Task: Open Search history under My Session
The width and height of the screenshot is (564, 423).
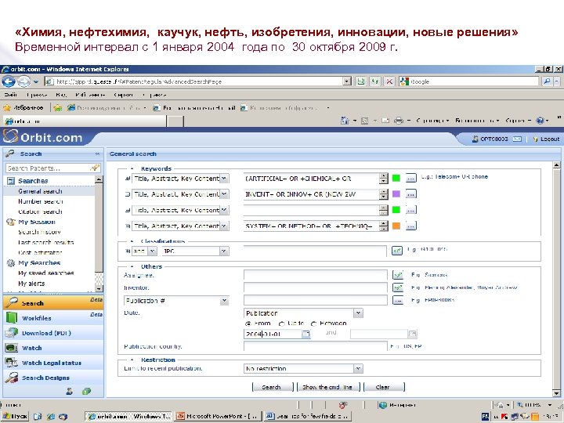Action: [39, 232]
